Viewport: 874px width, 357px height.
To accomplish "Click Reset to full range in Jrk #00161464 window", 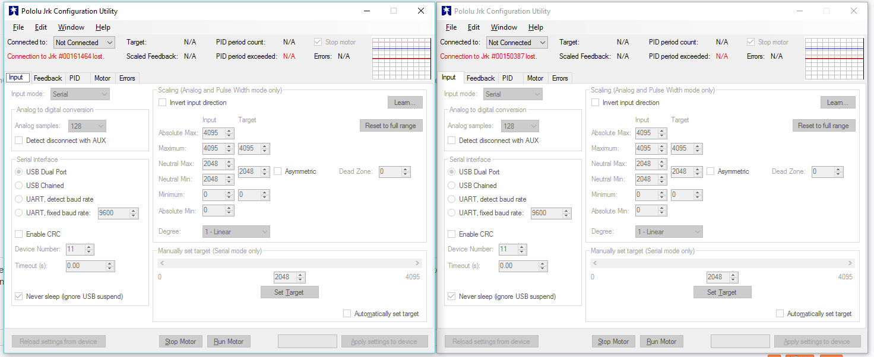I will coord(391,126).
